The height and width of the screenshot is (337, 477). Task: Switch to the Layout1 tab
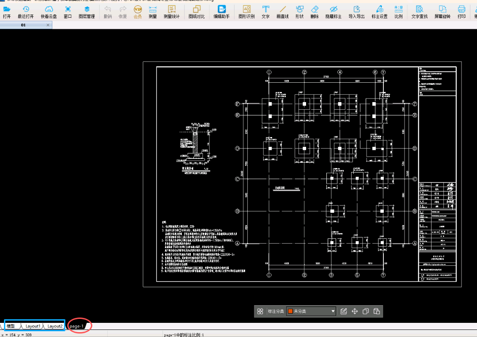point(33,326)
